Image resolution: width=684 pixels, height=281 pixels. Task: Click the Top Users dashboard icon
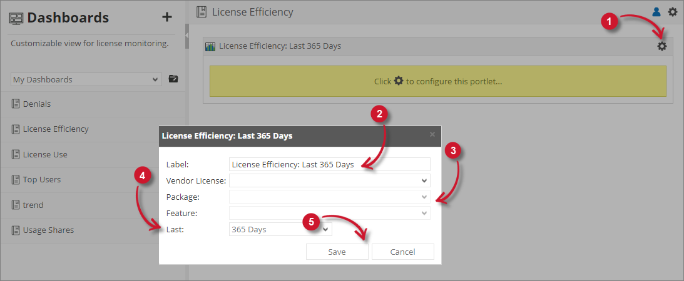16,180
